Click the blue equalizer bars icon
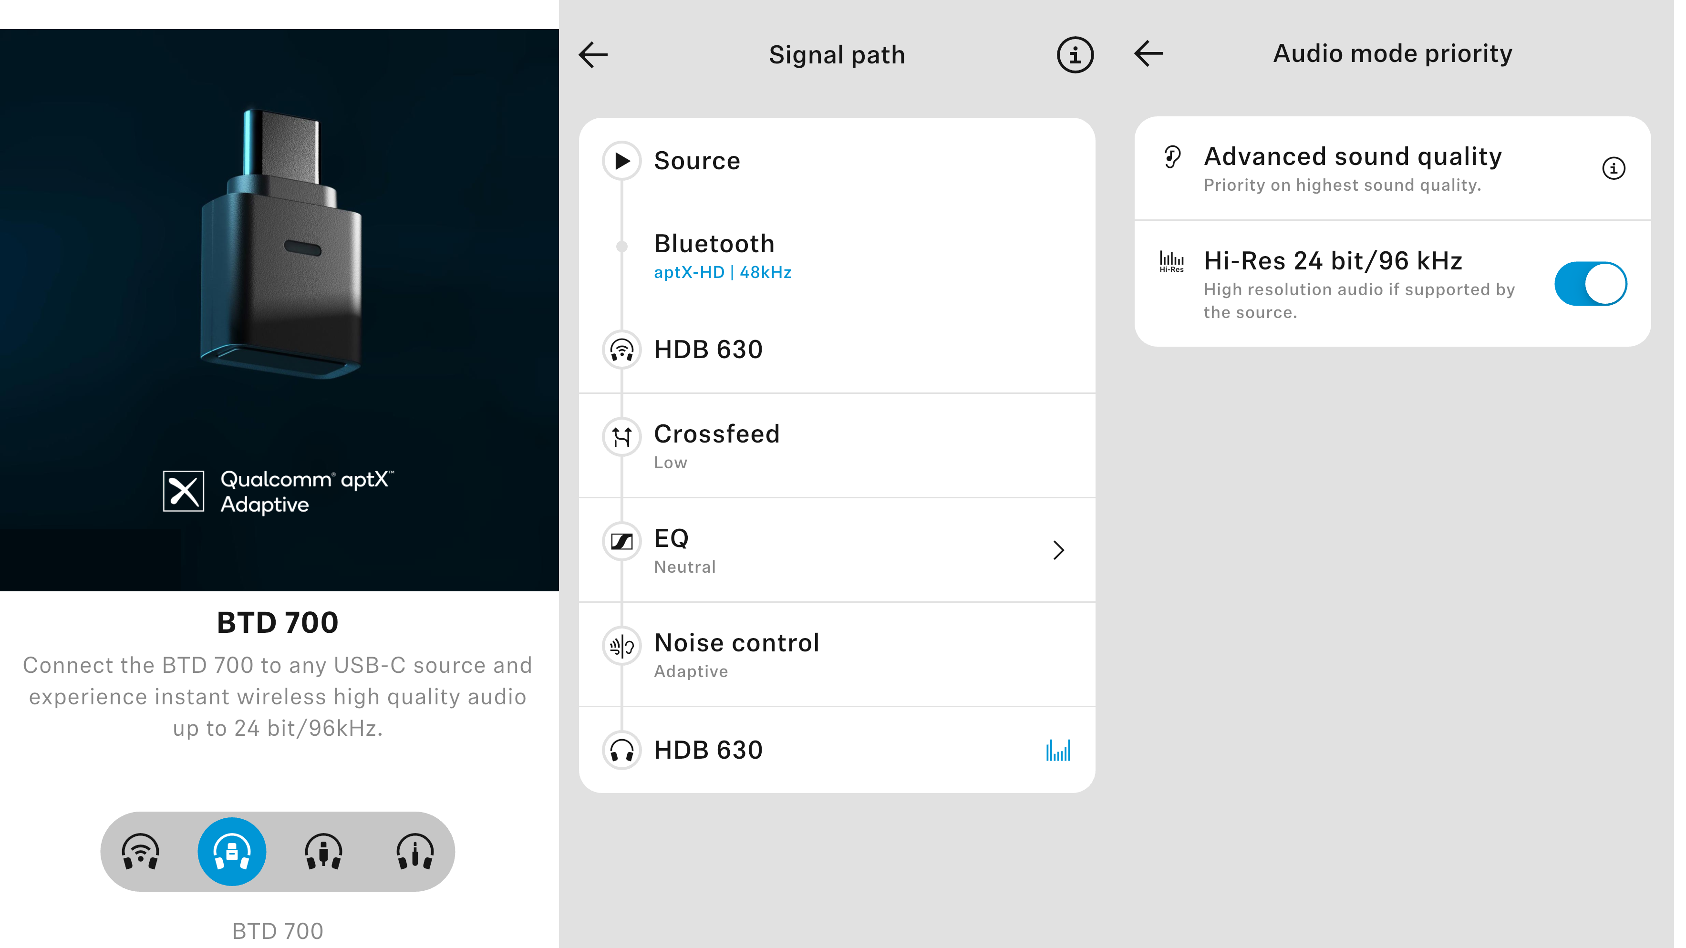1686x948 pixels. pos(1058,751)
